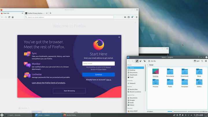This screenshot has height=117, width=208.
Task: Select the Desktop folder icon
Action: [x=155, y=73]
